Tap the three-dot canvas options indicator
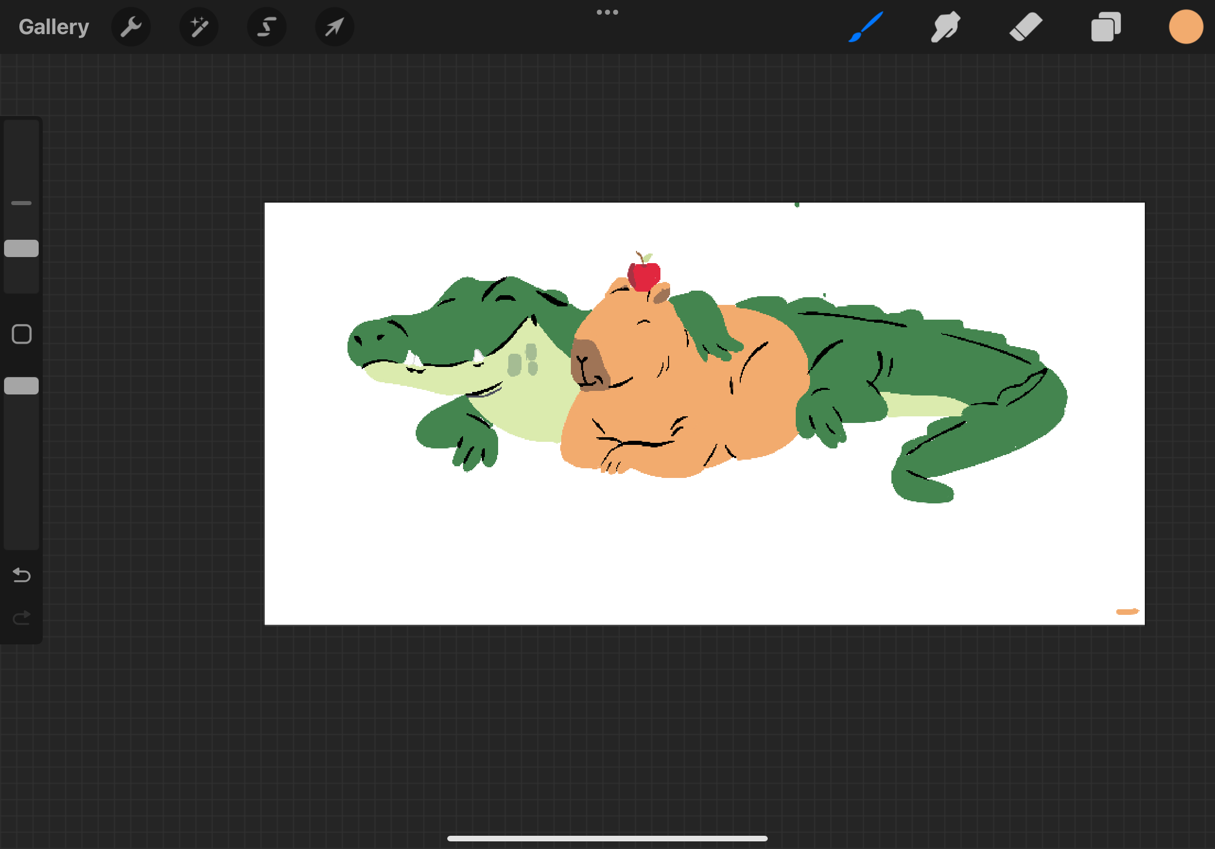Image resolution: width=1215 pixels, height=849 pixels. click(x=607, y=12)
